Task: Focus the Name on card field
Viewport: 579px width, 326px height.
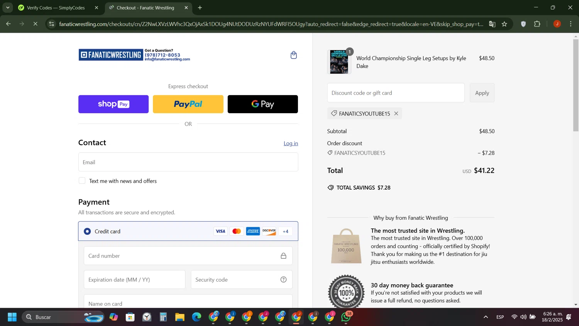Action: [x=188, y=302]
